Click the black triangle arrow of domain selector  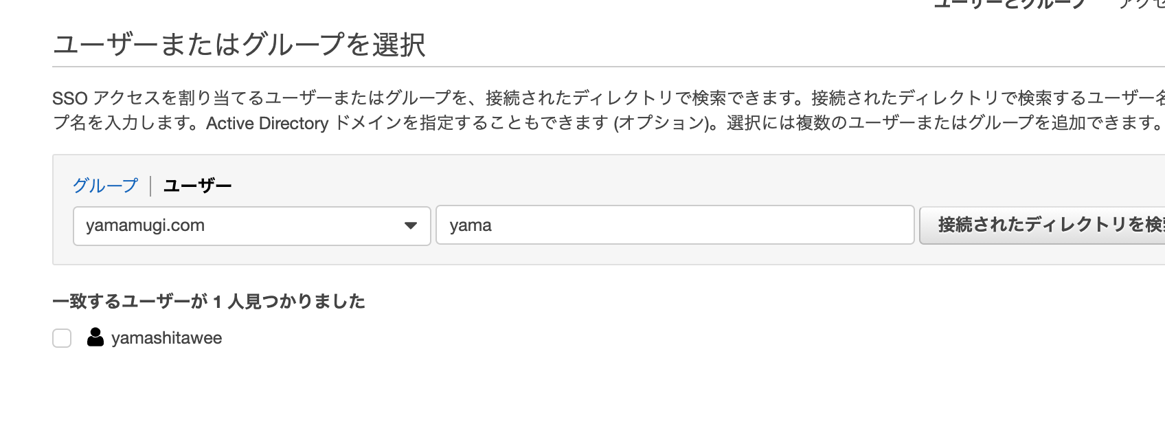pos(411,225)
